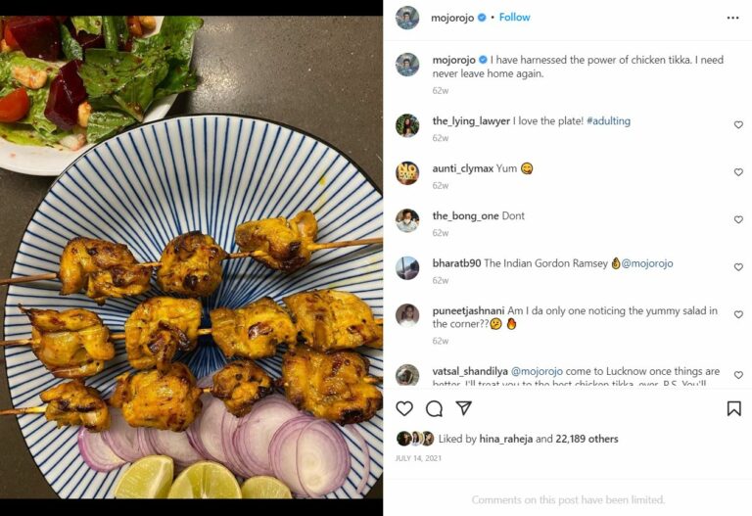Open the #adulting hashtag link
Screen dimensions: 752x516
click(x=608, y=121)
